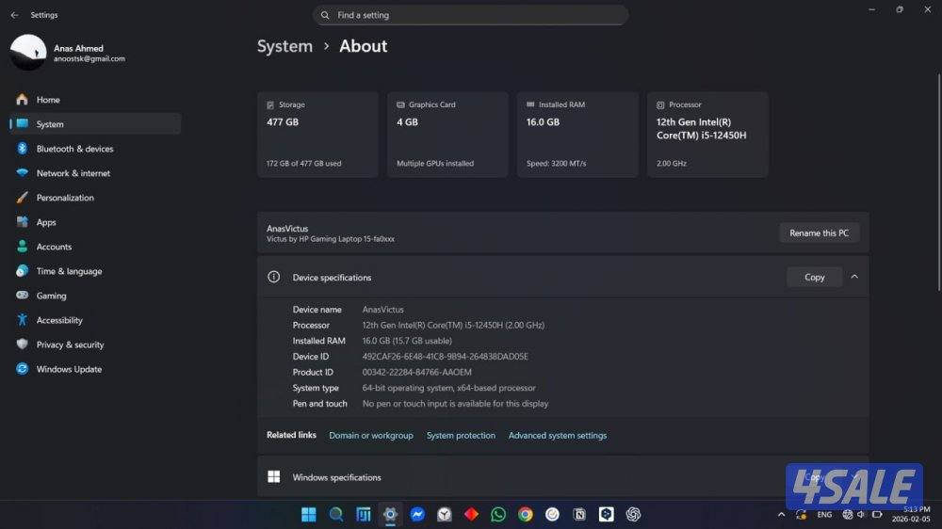942x529 pixels.
Task: Open the Home settings page
Action: 96,100
